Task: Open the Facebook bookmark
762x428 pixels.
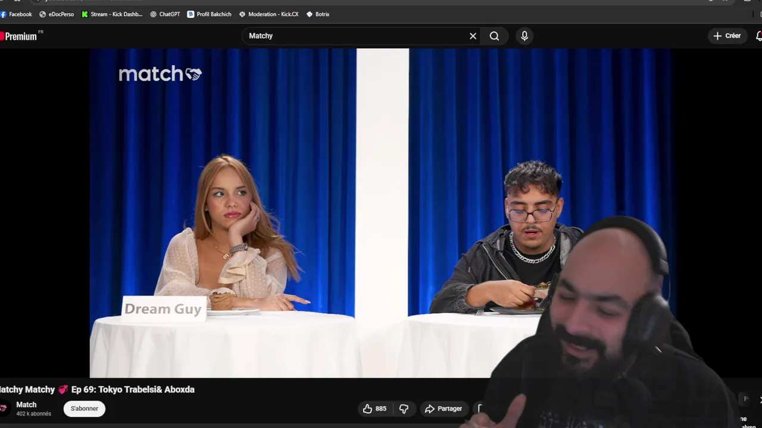Action: (17, 14)
